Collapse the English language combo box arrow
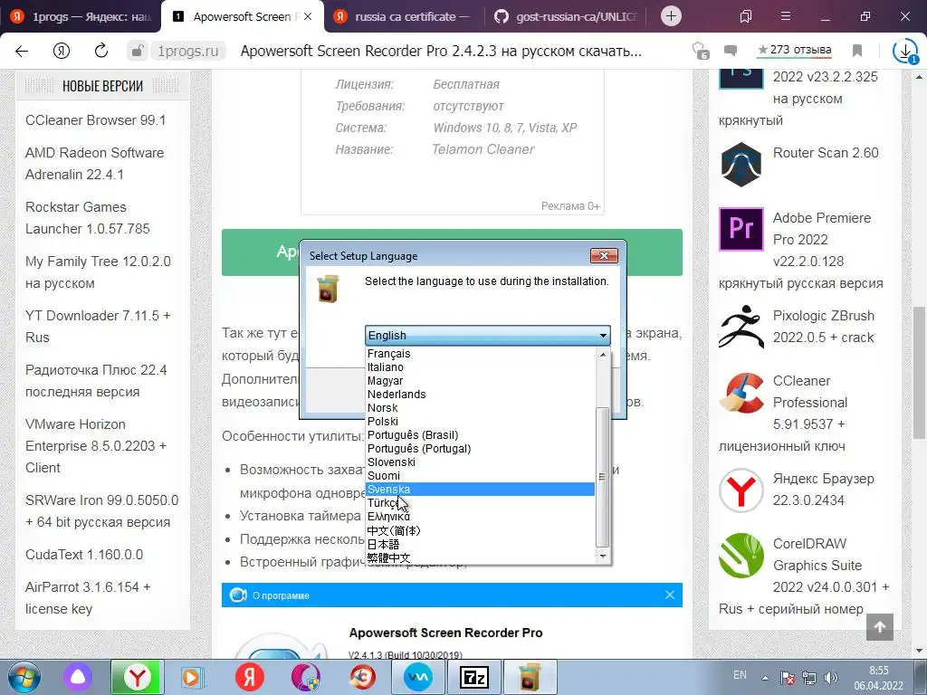The image size is (927, 695). [603, 336]
